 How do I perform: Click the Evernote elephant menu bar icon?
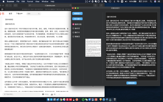pos(95,1)
